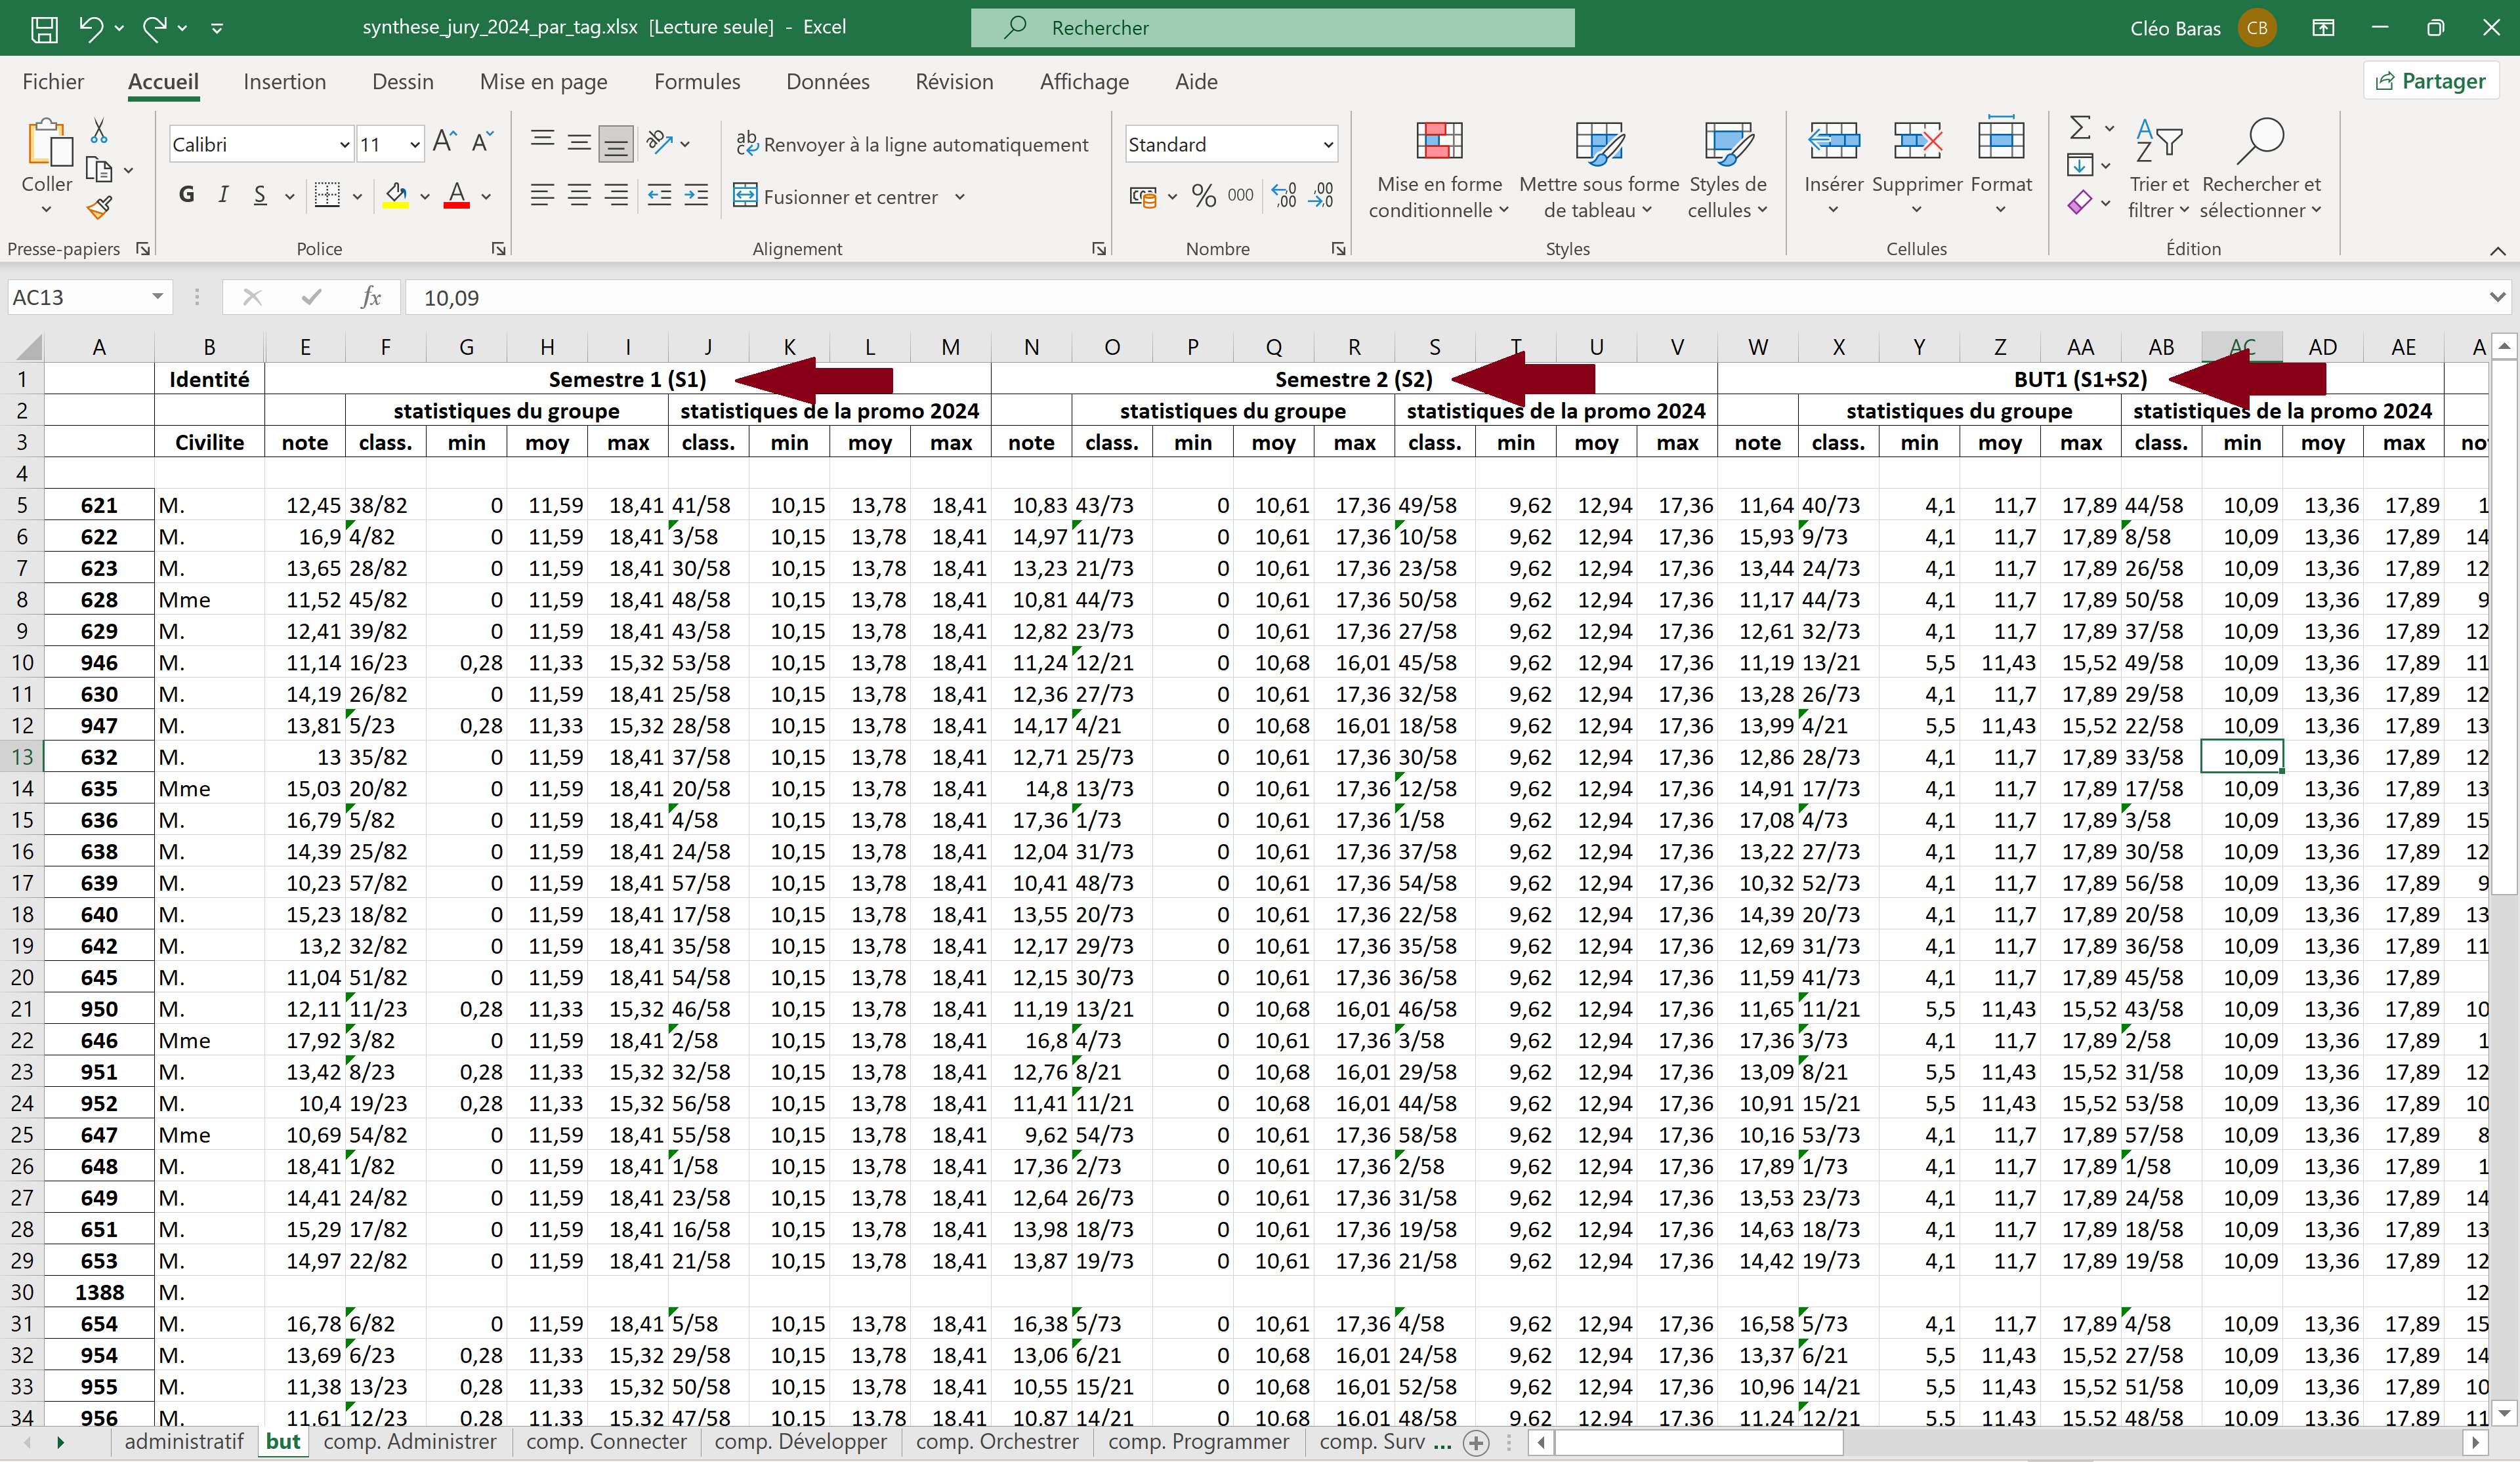
Task: Toggle center text alignment
Action: click(x=579, y=195)
